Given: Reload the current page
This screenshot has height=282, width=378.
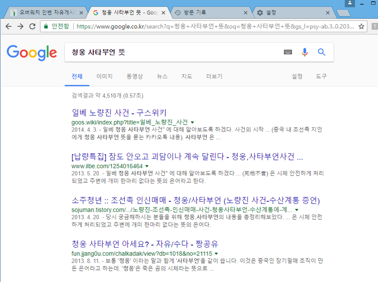Looking at the screenshot, I should click(x=32, y=26).
